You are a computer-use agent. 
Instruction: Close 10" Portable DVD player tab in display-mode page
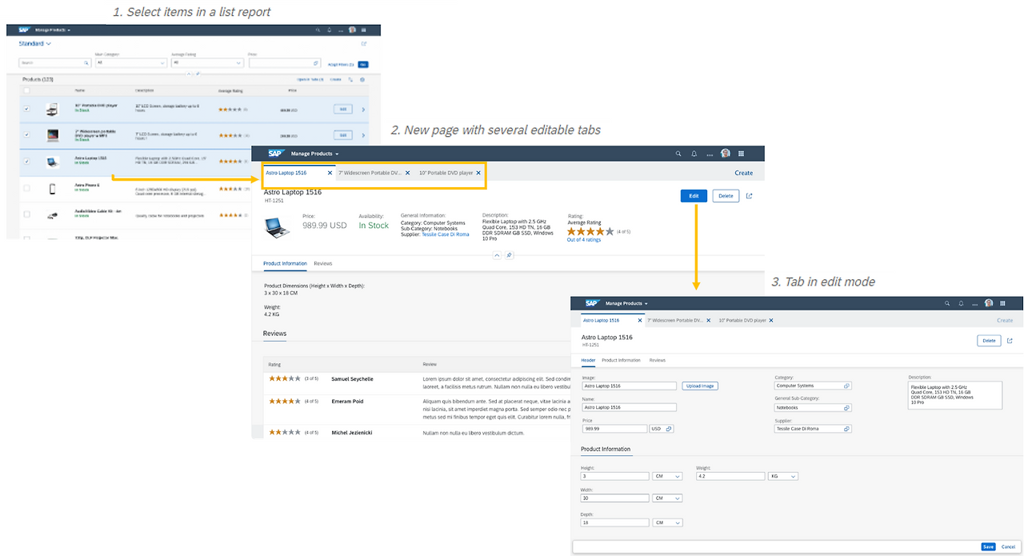pos(478,173)
